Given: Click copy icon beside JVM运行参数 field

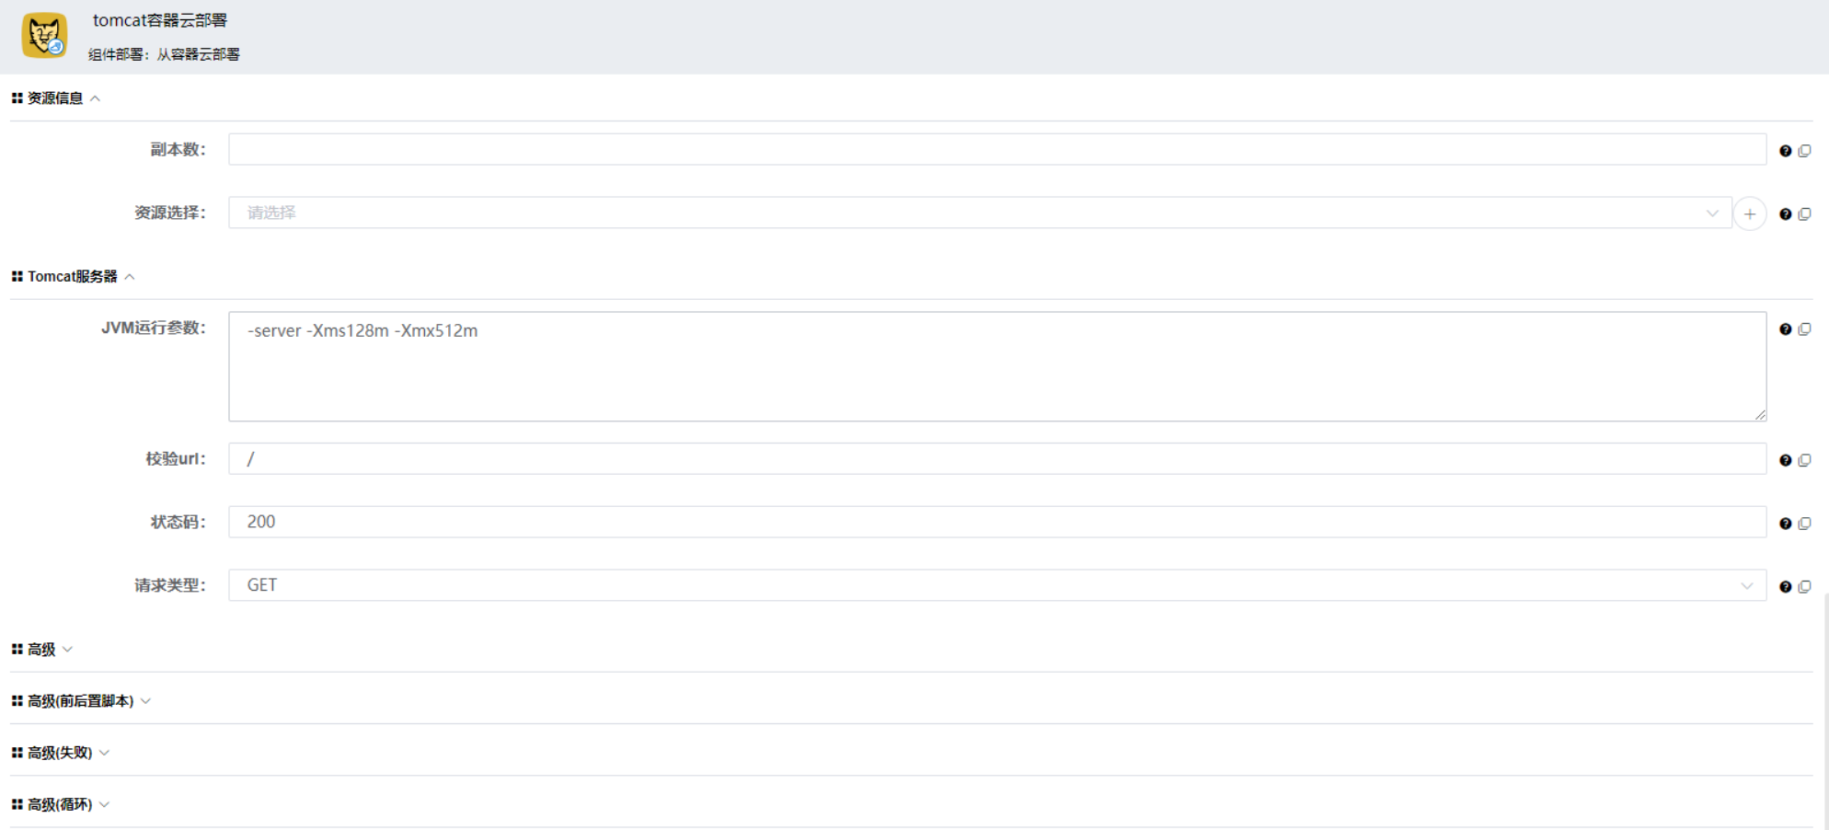Looking at the screenshot, I should point(1804,329).
